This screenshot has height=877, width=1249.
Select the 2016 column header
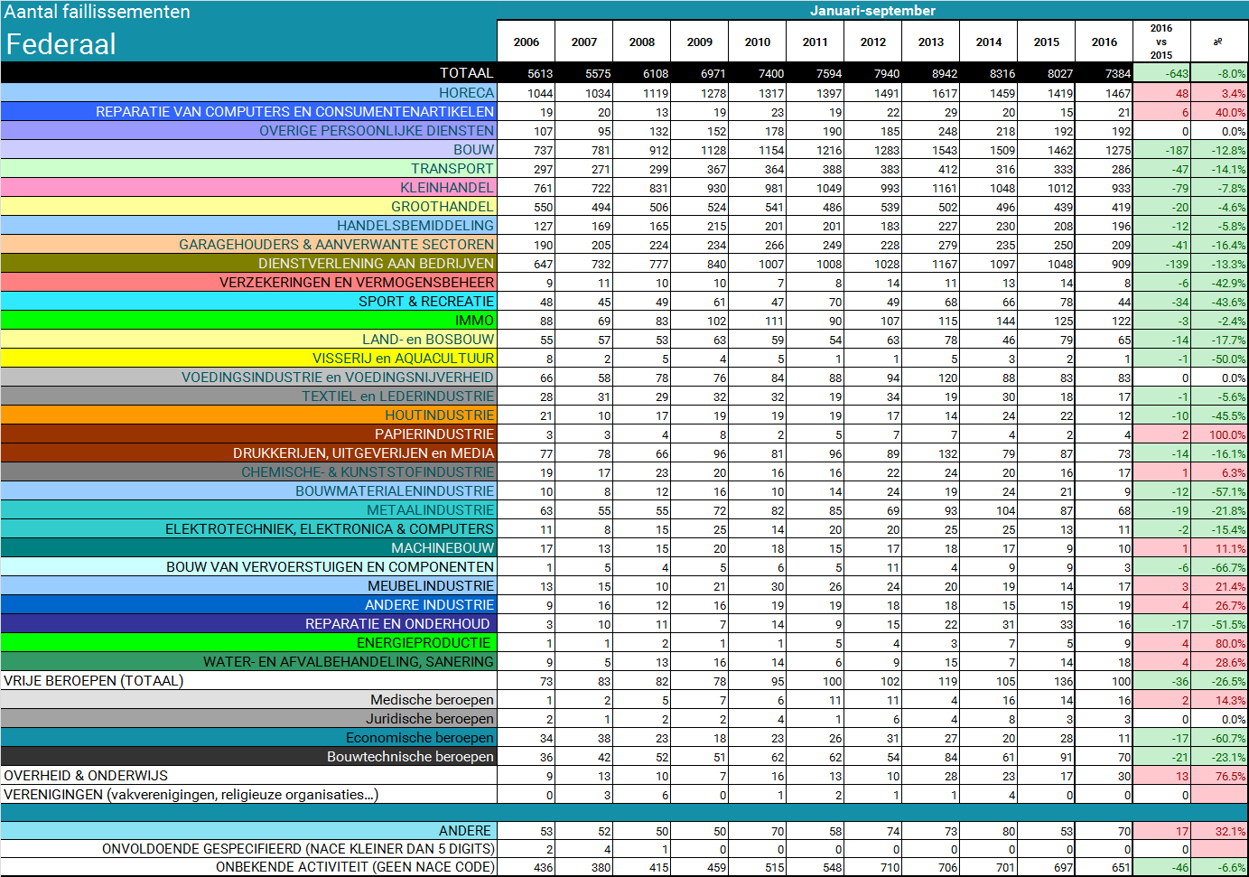pos(1105,42)
